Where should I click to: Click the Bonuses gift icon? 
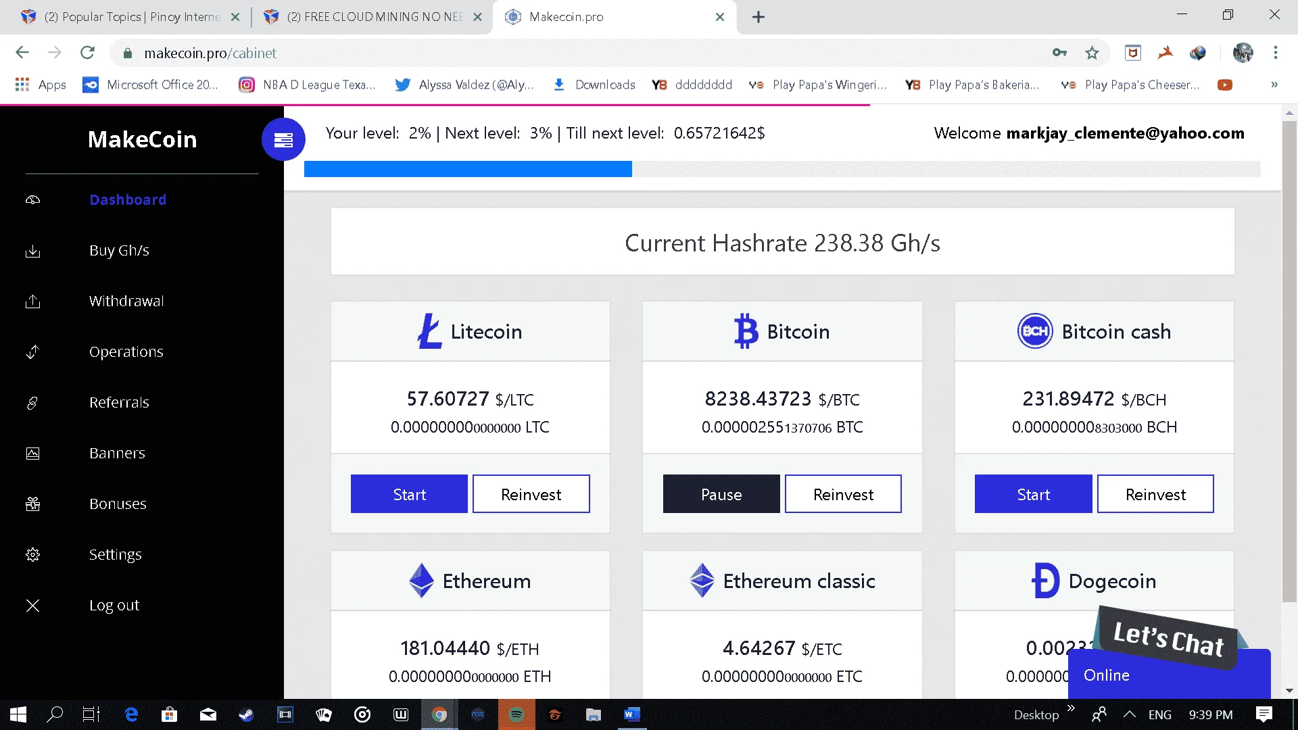pos(32,504)
